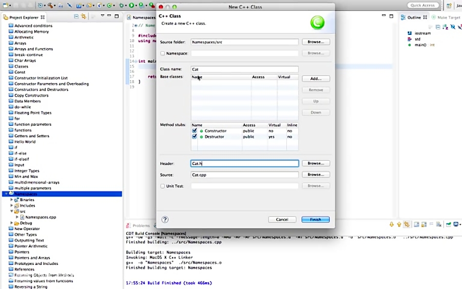Click into the Class name field
462x289 pixels.
(x=244, y=69)
